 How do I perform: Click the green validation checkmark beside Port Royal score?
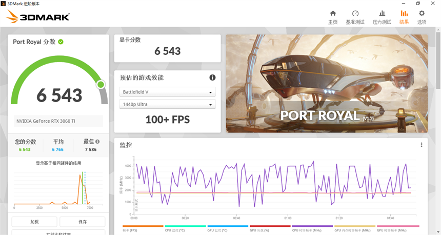pos(61,42)
